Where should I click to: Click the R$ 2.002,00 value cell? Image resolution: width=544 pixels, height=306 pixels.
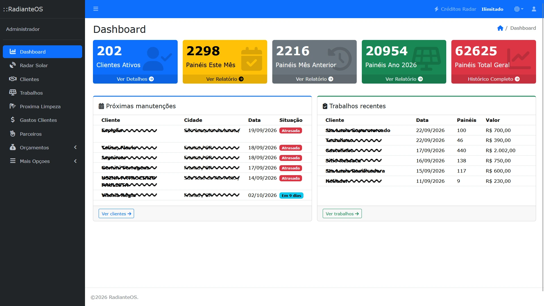tap(500, 150)
